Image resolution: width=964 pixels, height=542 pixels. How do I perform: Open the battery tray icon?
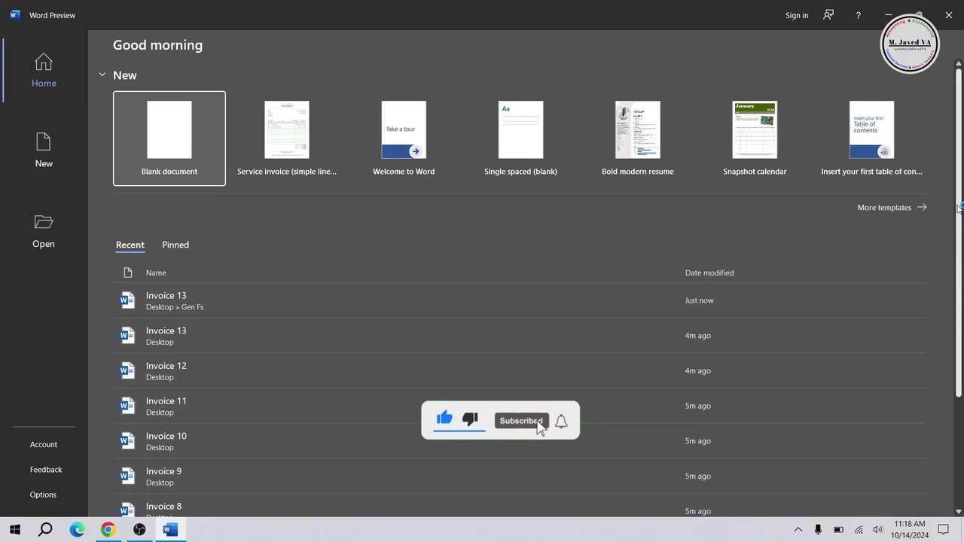(x=838, y=530)
